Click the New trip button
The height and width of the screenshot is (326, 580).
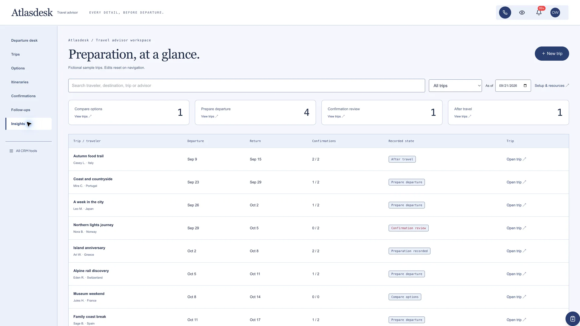click(552, 53)
